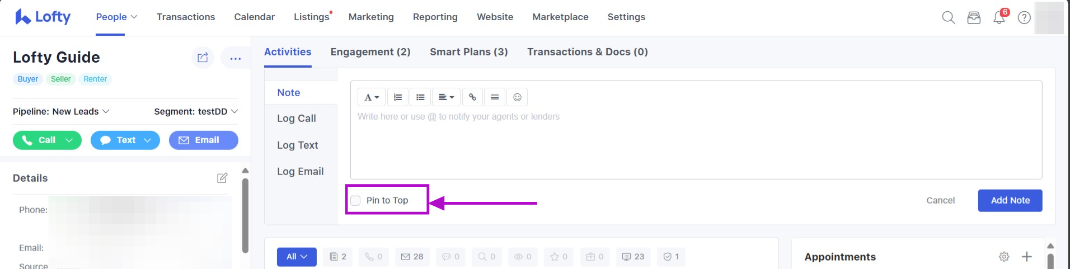Viewport: 1070px width, 269px height.
Task: Click the help question mark icon
Action: (x=1024, y=17)
